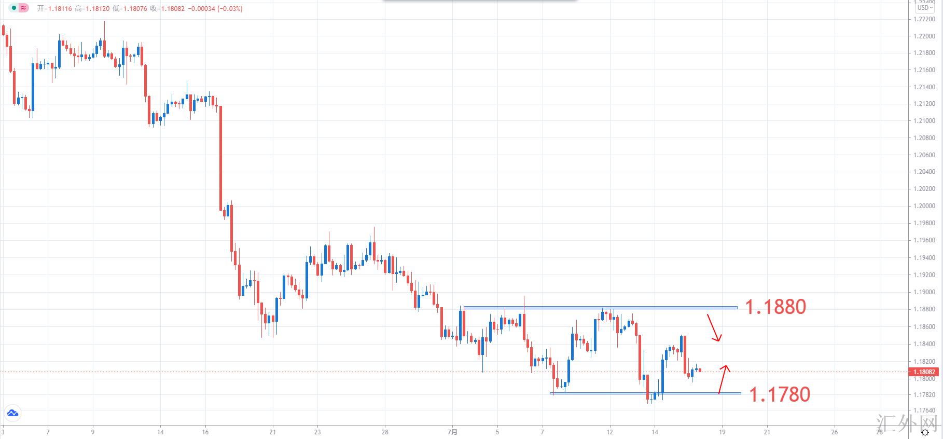943x439 pixels.
Task: Open the USD currency dropdown
Action: pos(925,8)
